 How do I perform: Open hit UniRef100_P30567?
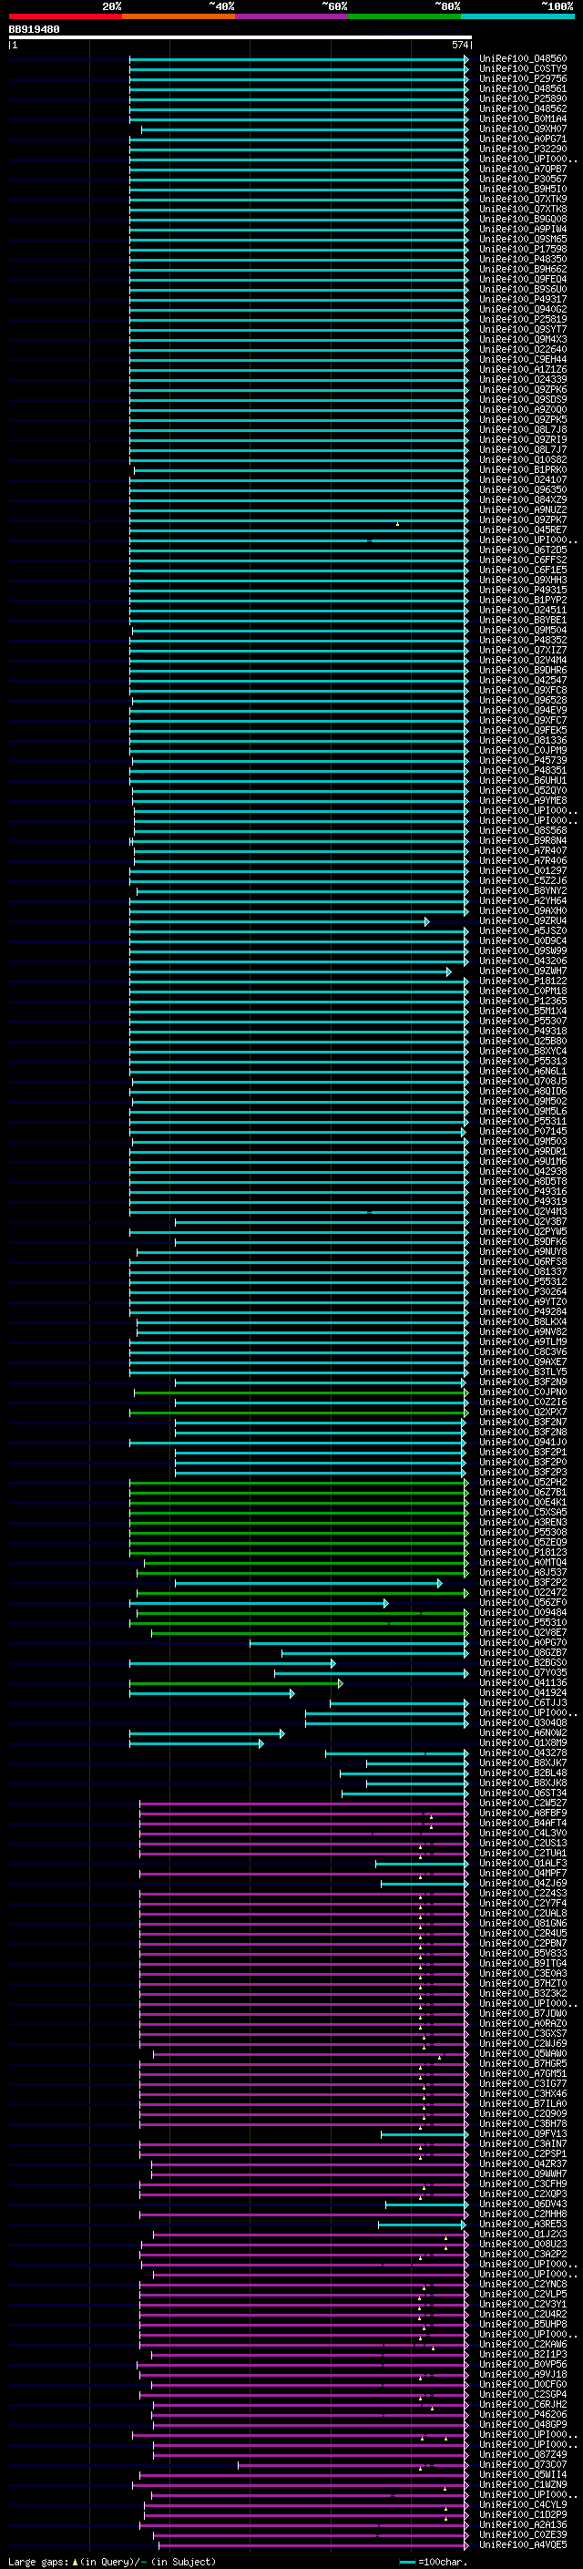[522, 180]
